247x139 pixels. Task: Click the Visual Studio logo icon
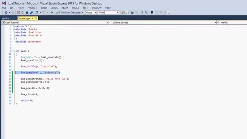pyautogui.click(x=4, y=3)
